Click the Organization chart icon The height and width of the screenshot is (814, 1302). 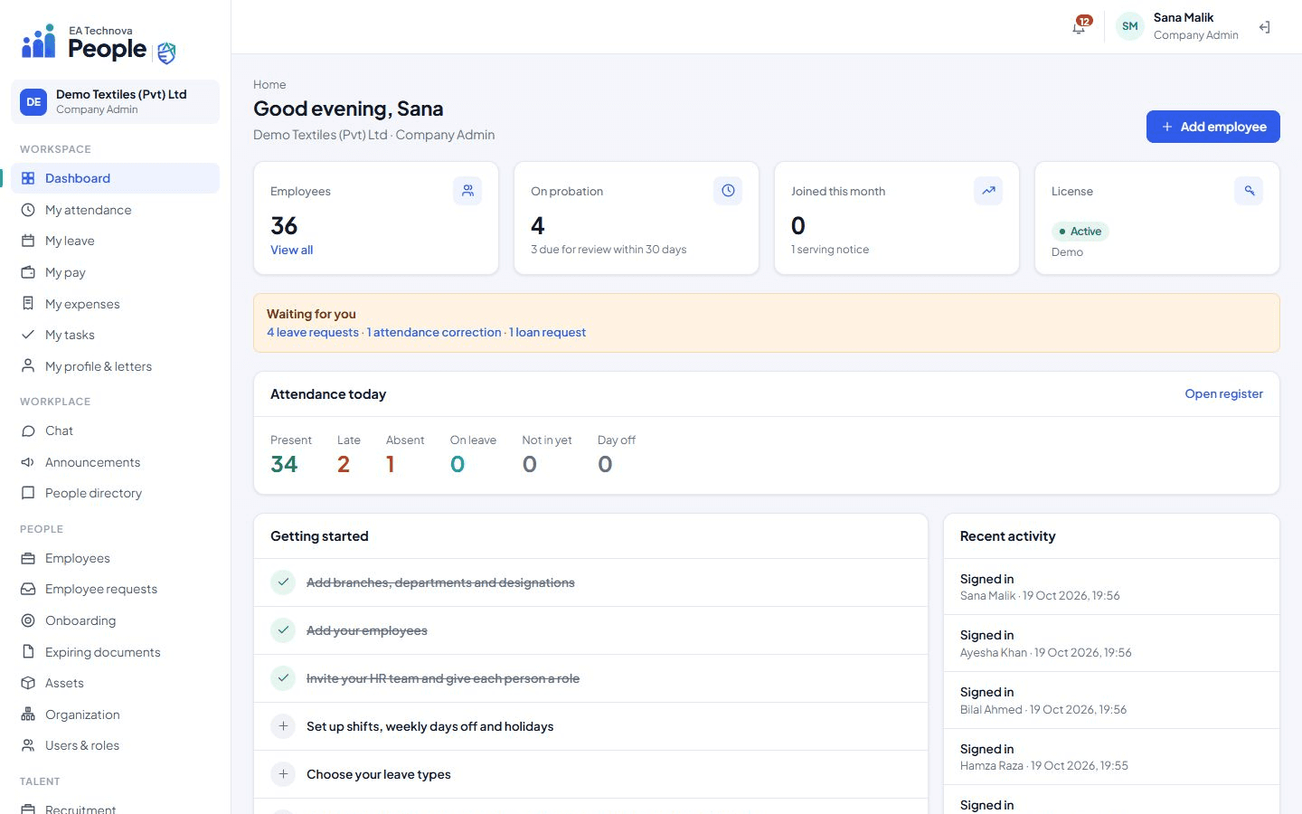click(x=28, y=715)
